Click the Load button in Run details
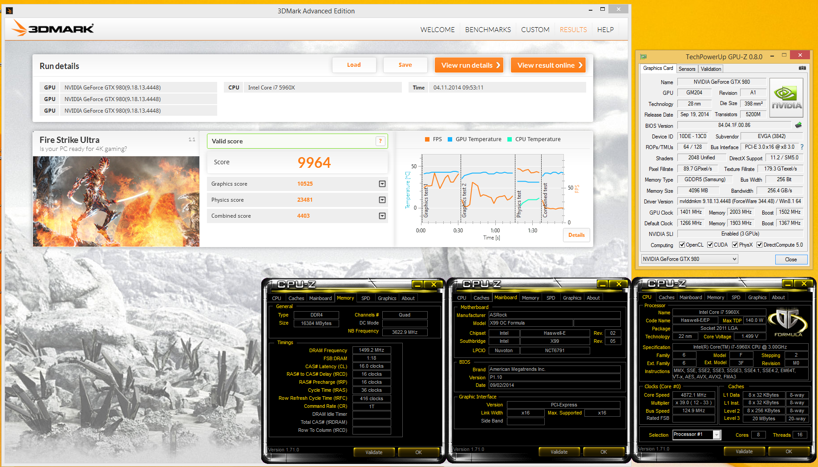Screen dimensions: 818x467 (x=354, y=65)
